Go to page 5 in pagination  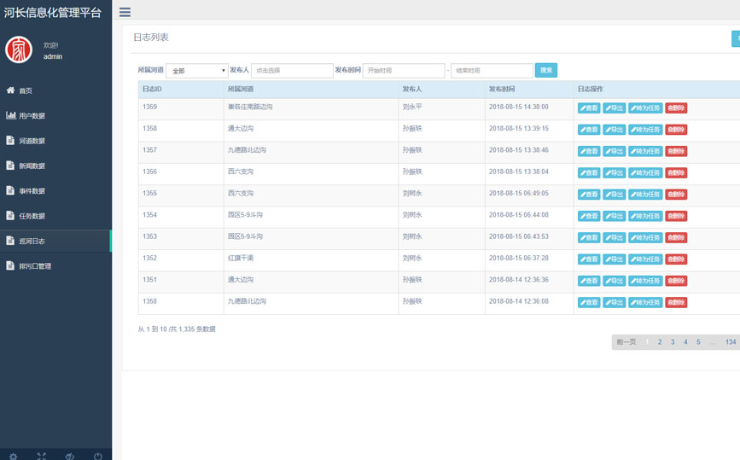click(698, 342)
